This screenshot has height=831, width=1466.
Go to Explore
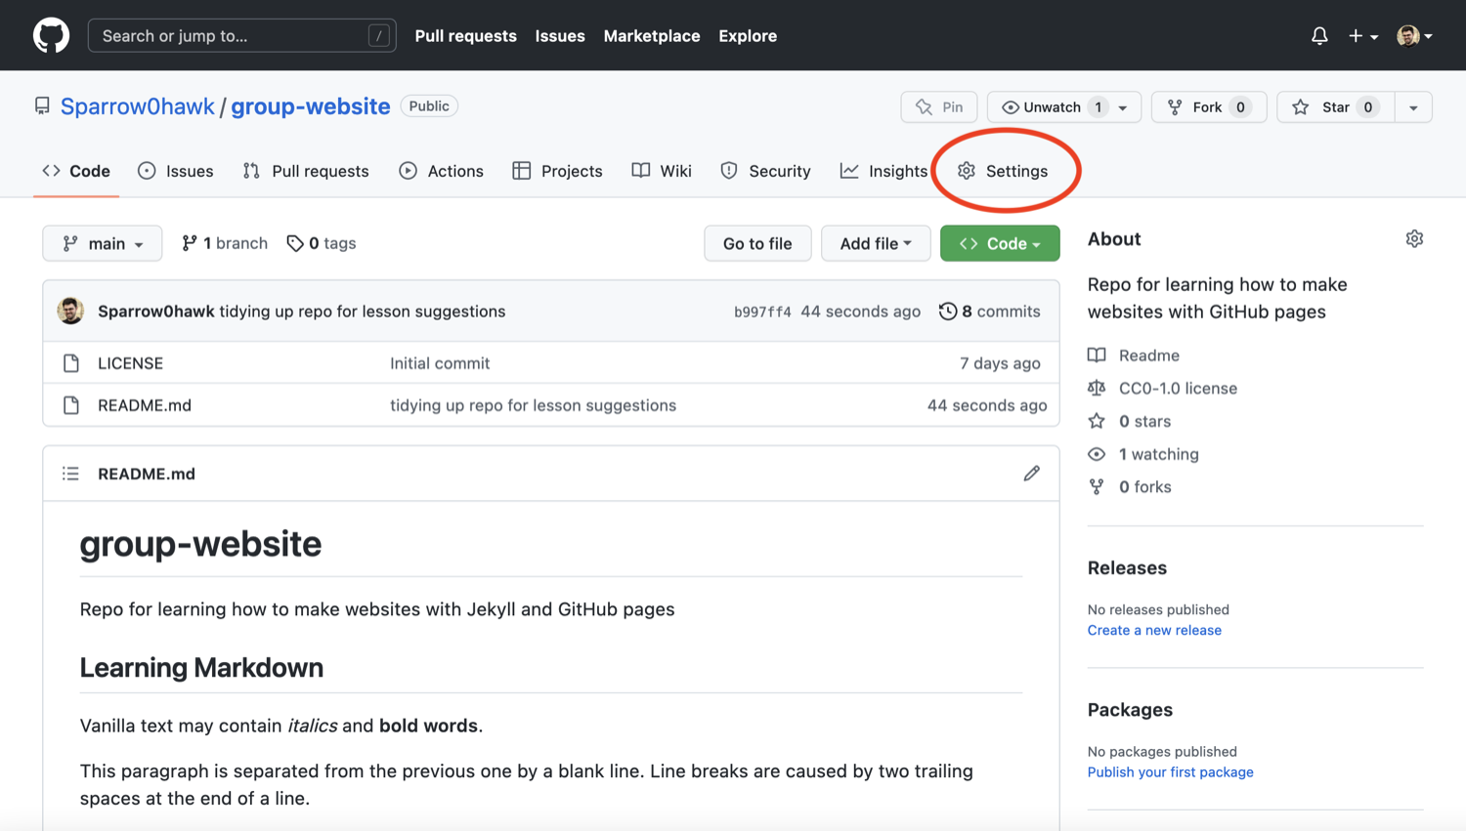point(748,36)
